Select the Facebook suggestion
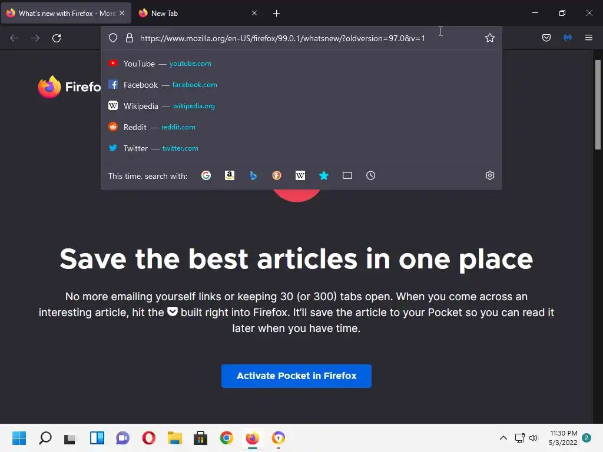Image resolution: width=603 pixels, height=452 pixels. (301, 85)
